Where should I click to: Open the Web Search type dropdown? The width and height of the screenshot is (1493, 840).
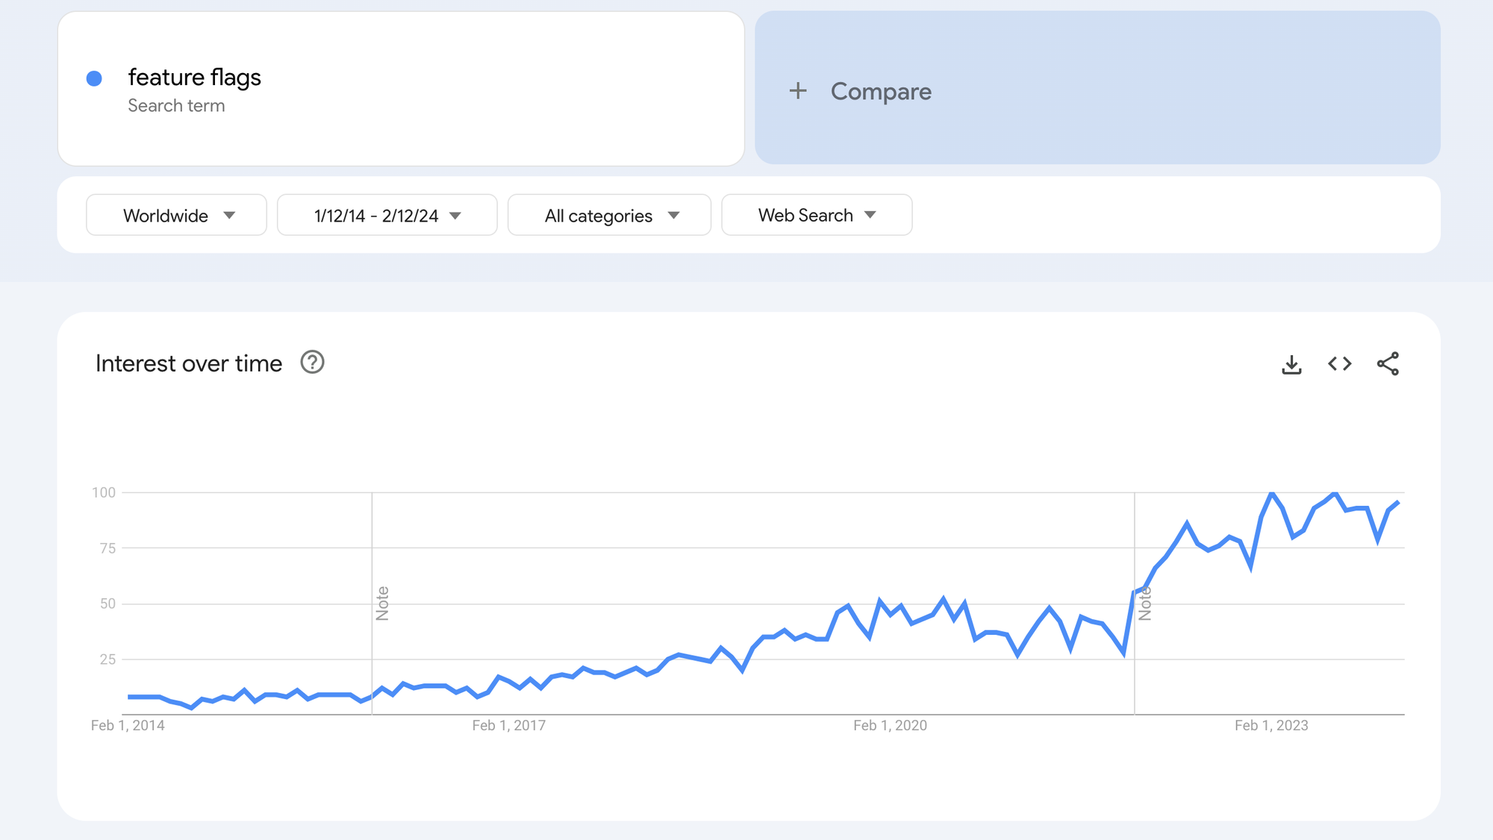pos(817,216)
